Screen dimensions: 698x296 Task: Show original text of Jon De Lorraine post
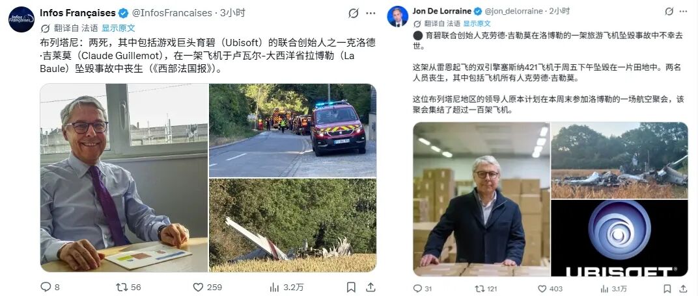(477, 23)
